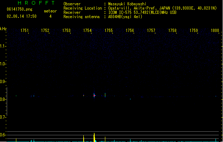Image resolution: width=223 pixels, height=142 pixels.
Task: Click the 1756 time axis label
Action: (130, 31)
